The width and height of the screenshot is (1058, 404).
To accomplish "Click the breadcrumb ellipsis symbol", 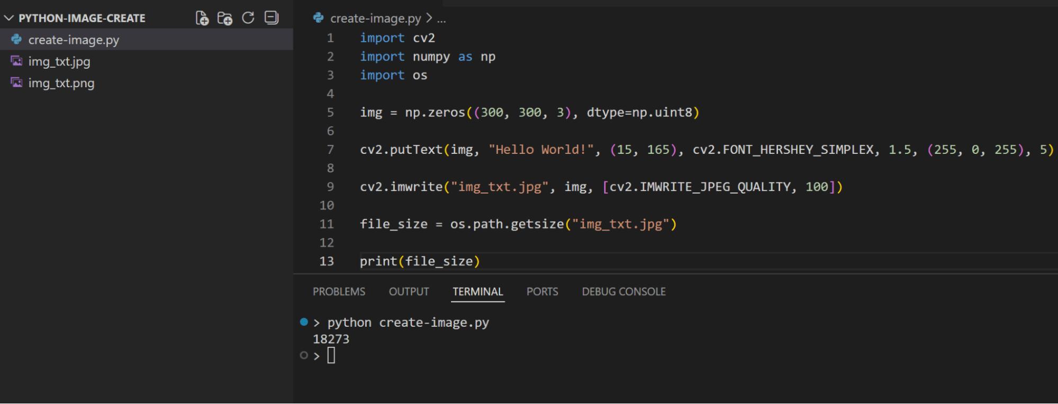I will coord(441,20).
